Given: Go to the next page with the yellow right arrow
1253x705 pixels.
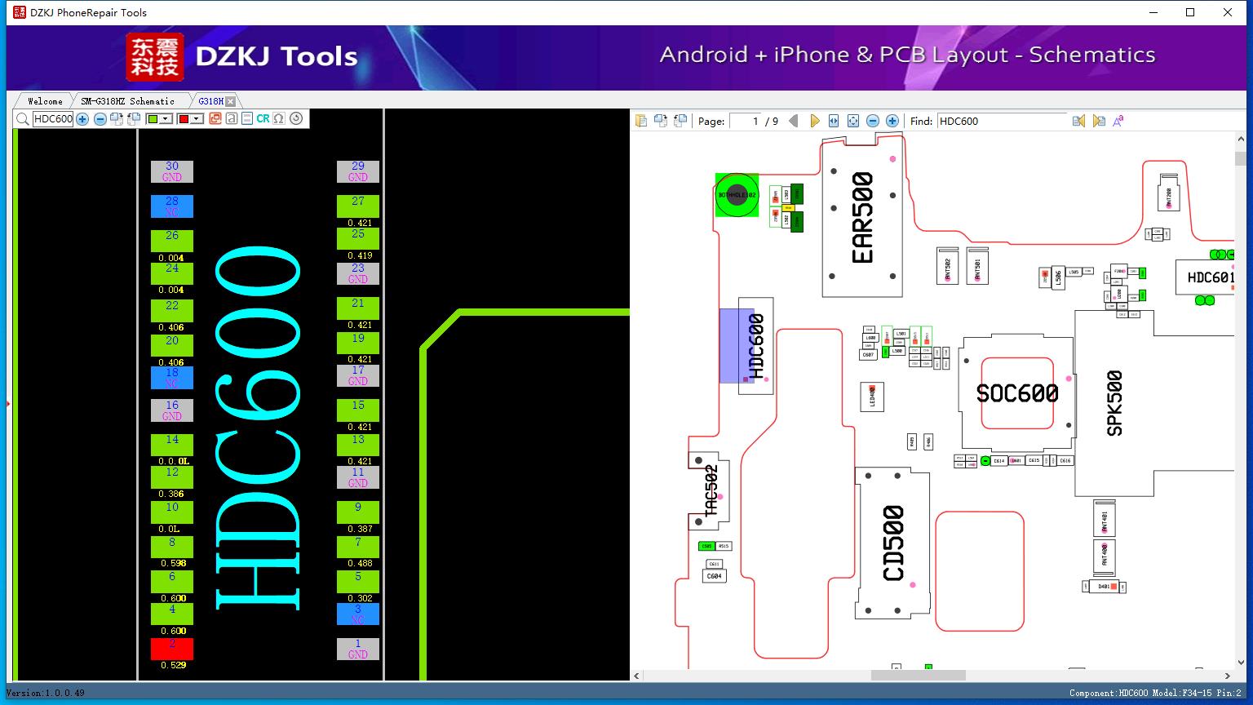Looking at the screenshot, I should (x=814, y=121).
